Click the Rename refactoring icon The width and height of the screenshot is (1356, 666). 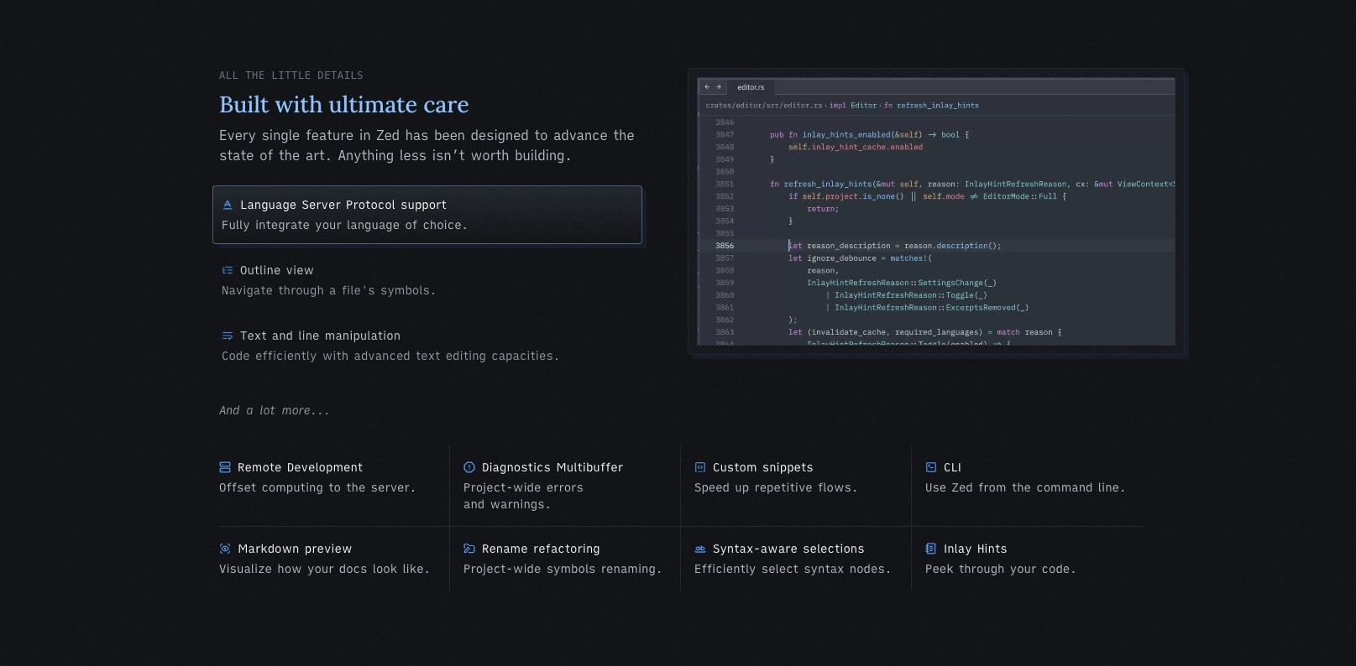469,549
